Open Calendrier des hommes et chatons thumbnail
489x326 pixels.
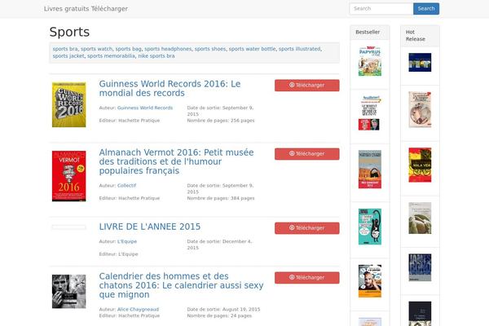point(69,292)
